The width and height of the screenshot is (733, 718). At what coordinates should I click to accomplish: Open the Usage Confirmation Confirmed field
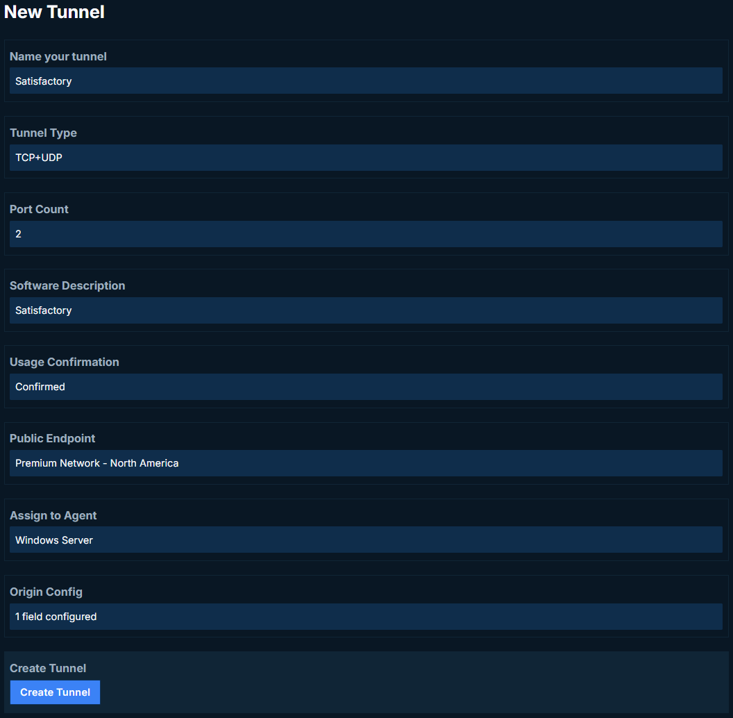(x=366, y=386)
